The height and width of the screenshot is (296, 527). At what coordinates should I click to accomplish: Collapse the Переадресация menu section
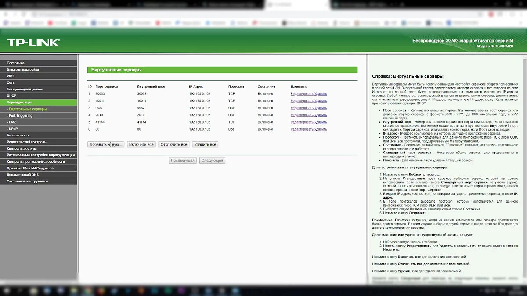pyautogui.click(x=19, y=102)
